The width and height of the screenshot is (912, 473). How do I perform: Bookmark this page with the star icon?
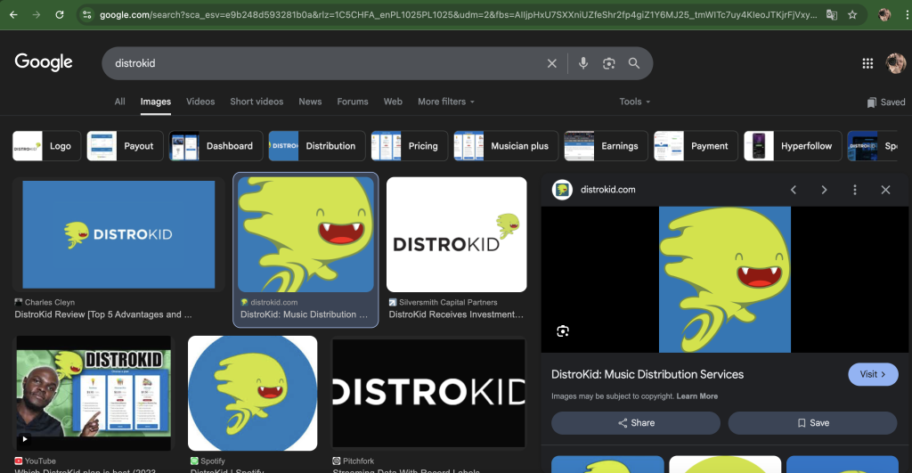pos(852,14)
